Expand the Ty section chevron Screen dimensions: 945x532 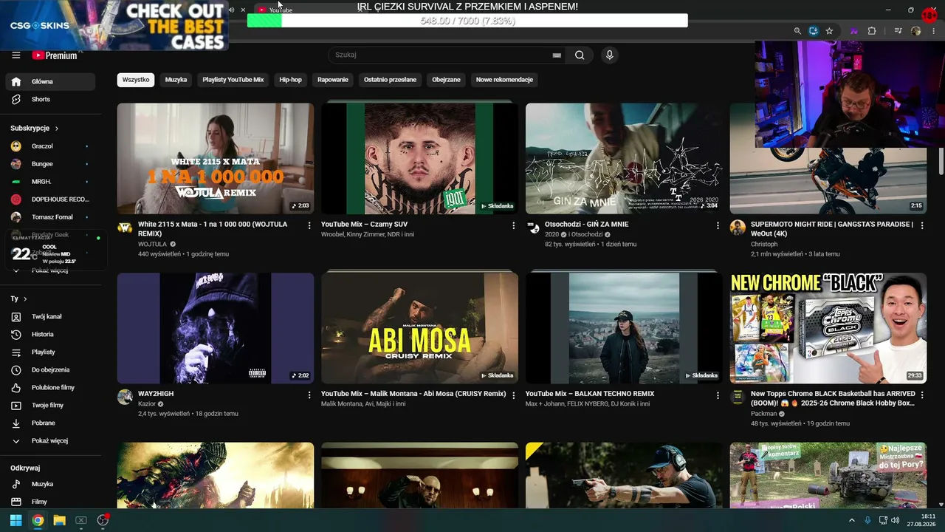tap(25, 299)
